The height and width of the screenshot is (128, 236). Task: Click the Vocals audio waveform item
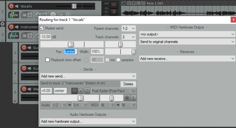179,13
